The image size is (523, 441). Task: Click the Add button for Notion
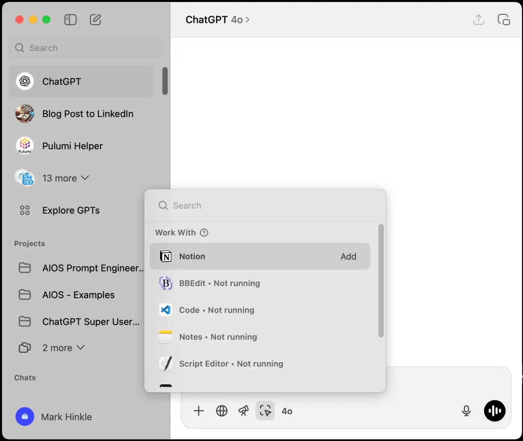click(x=349, y=257)
